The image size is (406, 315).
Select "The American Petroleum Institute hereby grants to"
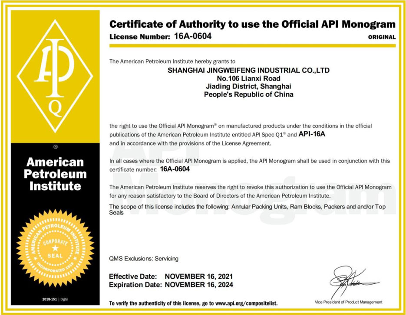coord(172,62)
